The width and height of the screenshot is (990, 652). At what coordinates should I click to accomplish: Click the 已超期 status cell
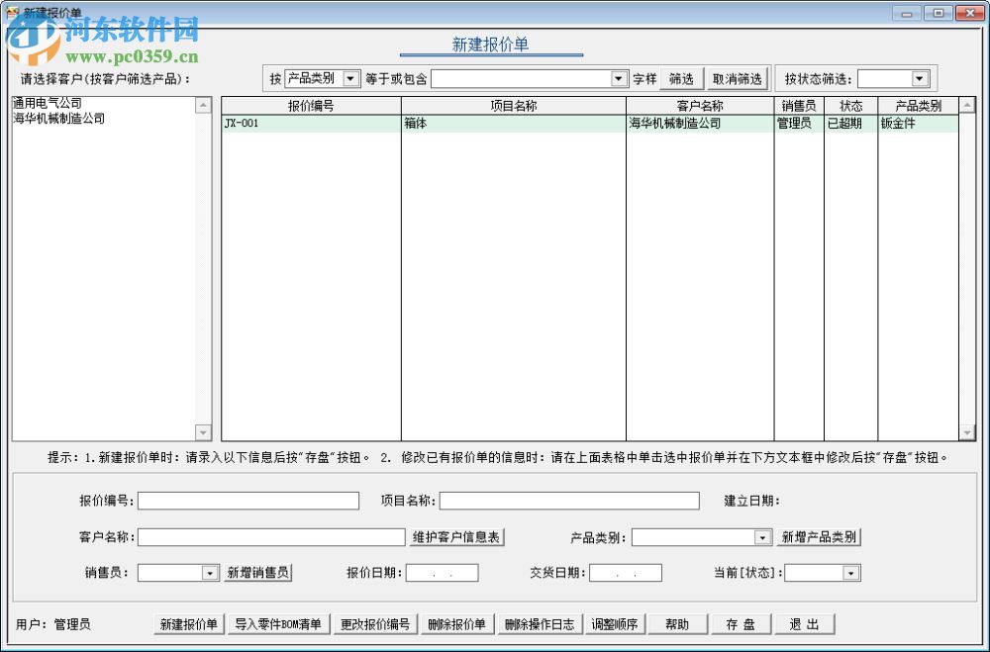click(x=850, y=123)
